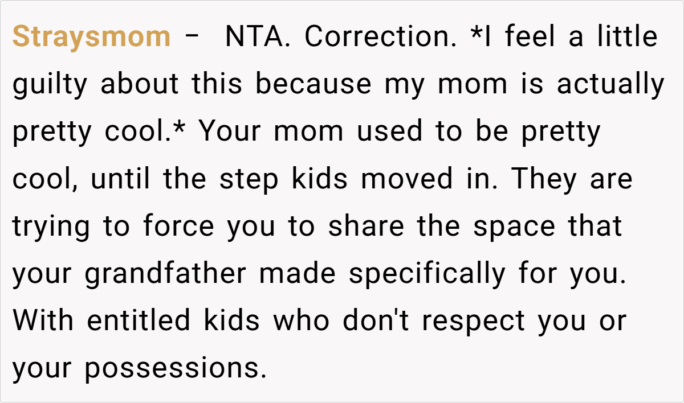
Task: Click the word "possessions"
Action: tap(176, 369)
